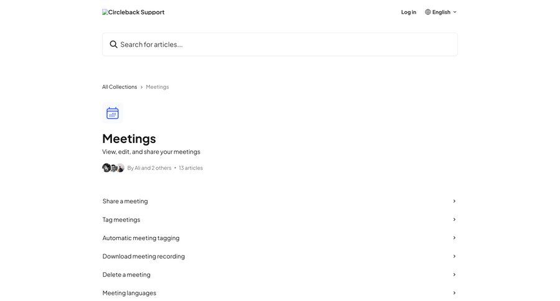560x301 pixels.
Task: Go to All Collections breadcrumb
Action: pos(119,87)
